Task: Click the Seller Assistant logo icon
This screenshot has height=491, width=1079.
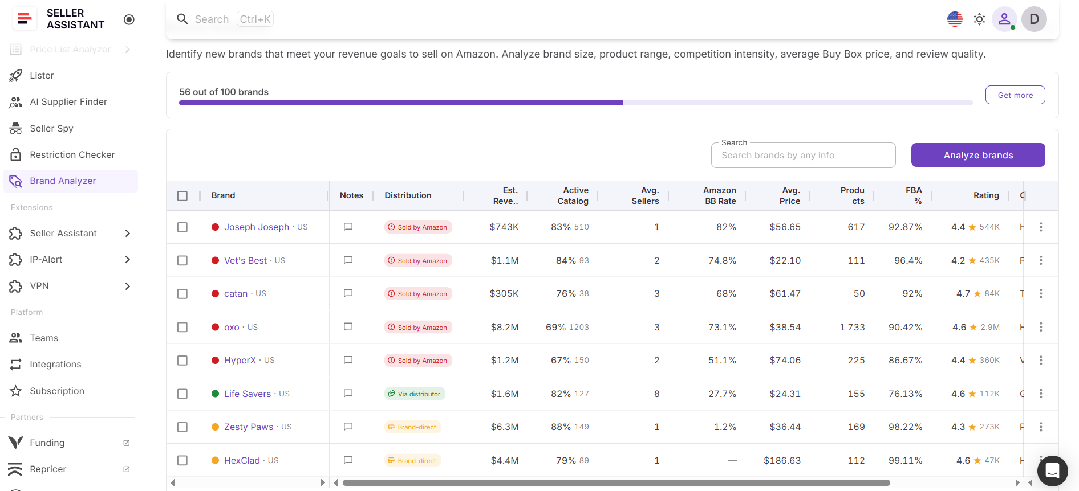Action: click(x=24, y=19)
